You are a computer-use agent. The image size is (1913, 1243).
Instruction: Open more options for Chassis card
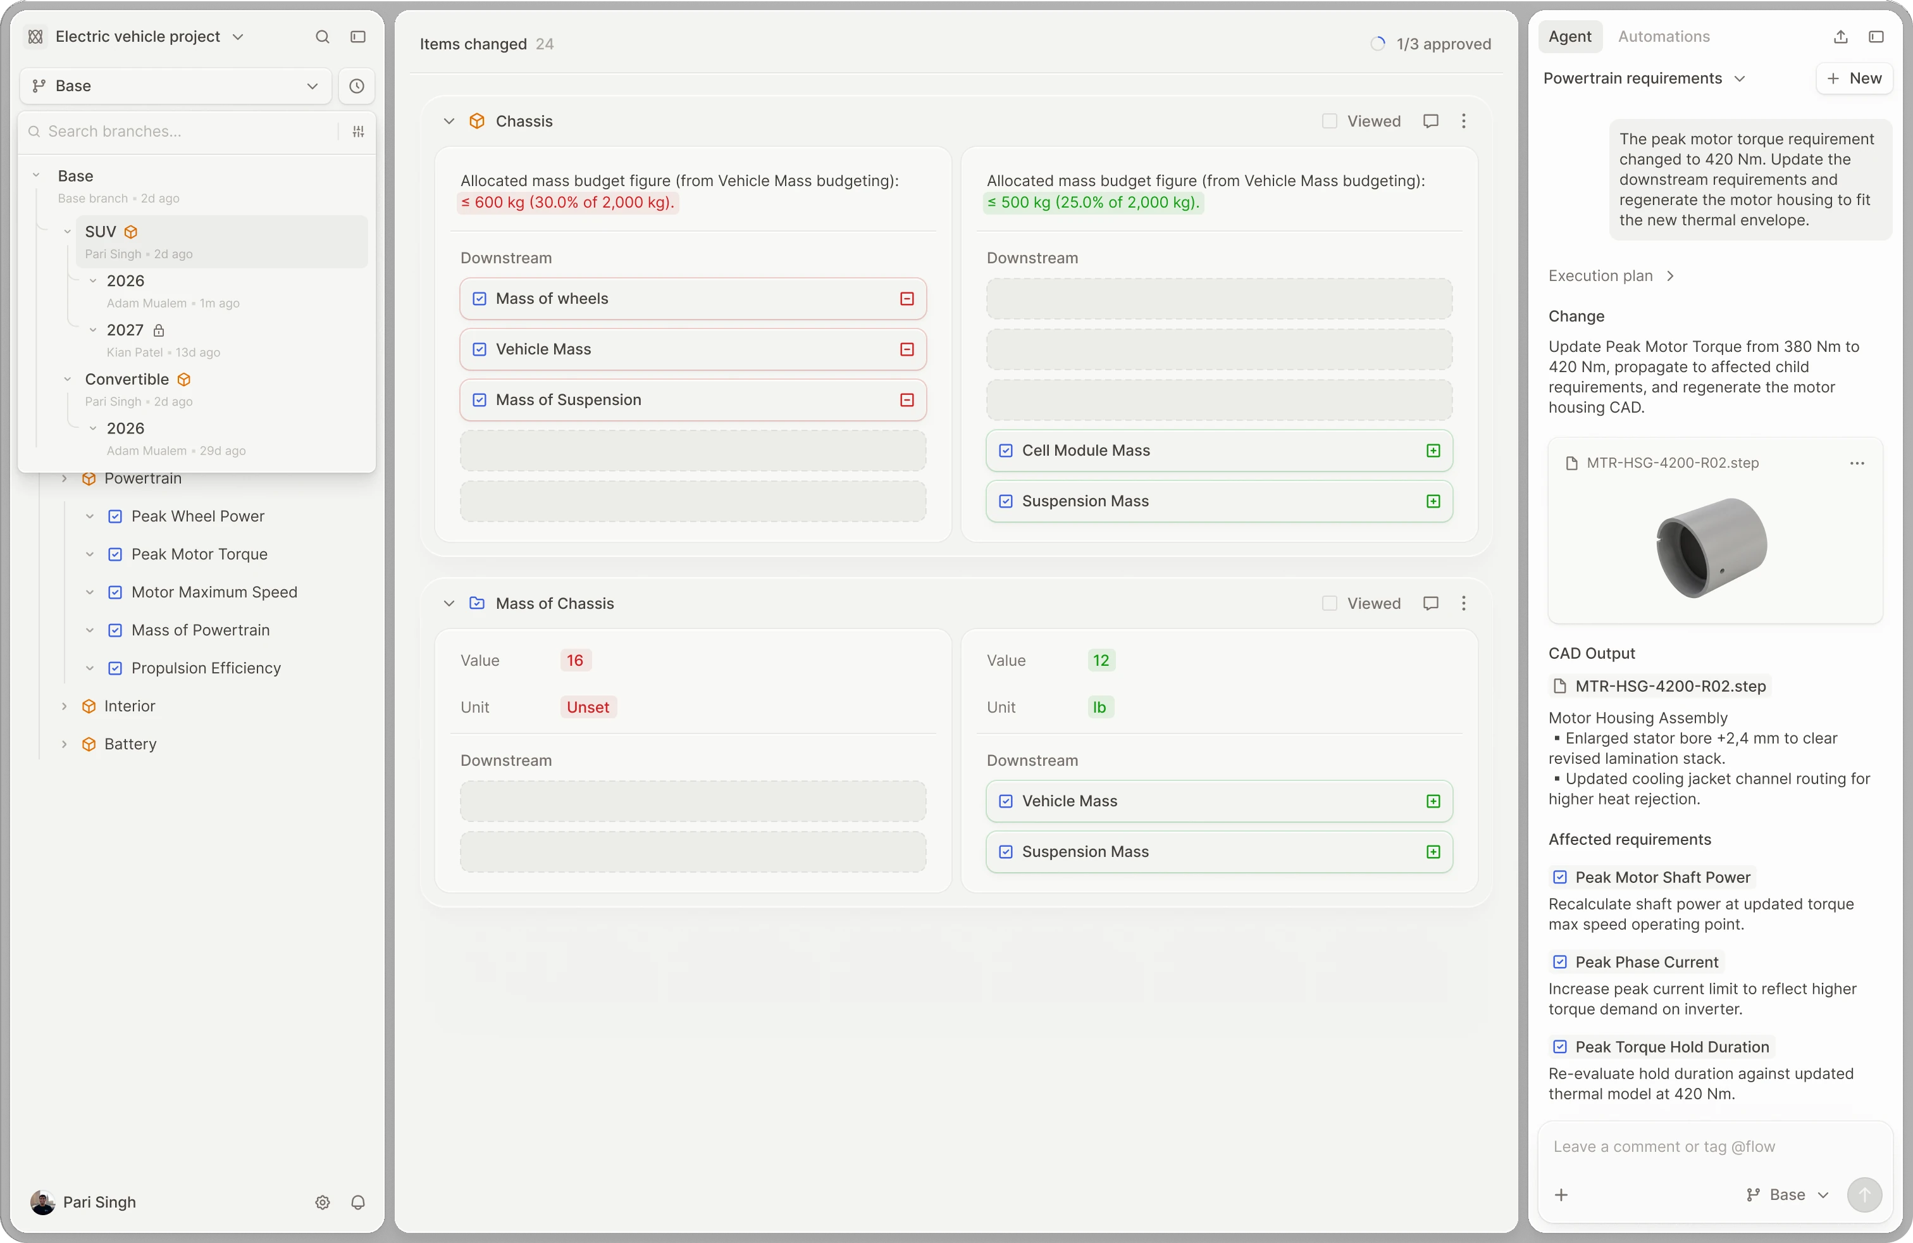click(1464, 122)
